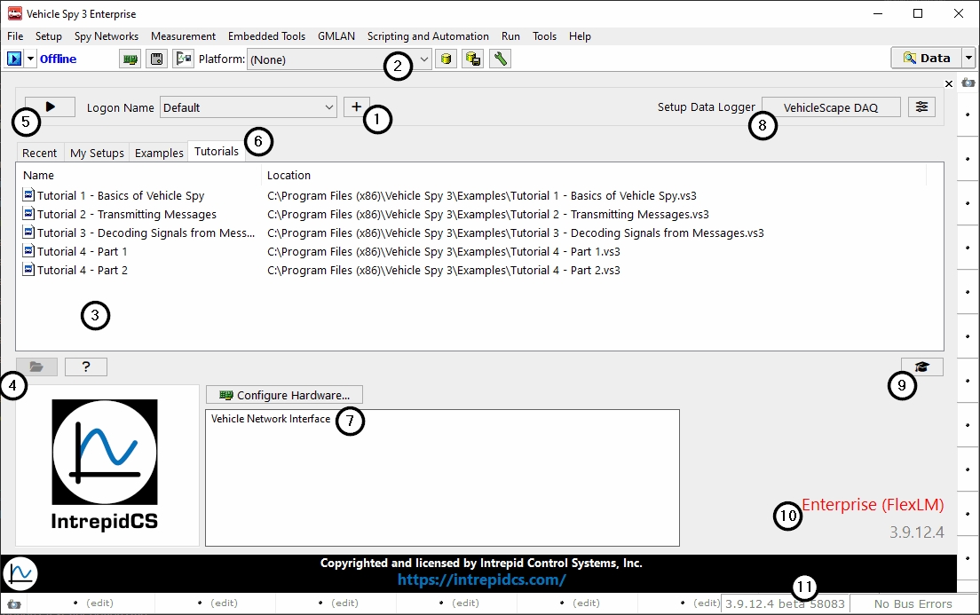Open the Spy Networks menu
Viewport: 980px width, 615px height.
click(x=107, y=36)
